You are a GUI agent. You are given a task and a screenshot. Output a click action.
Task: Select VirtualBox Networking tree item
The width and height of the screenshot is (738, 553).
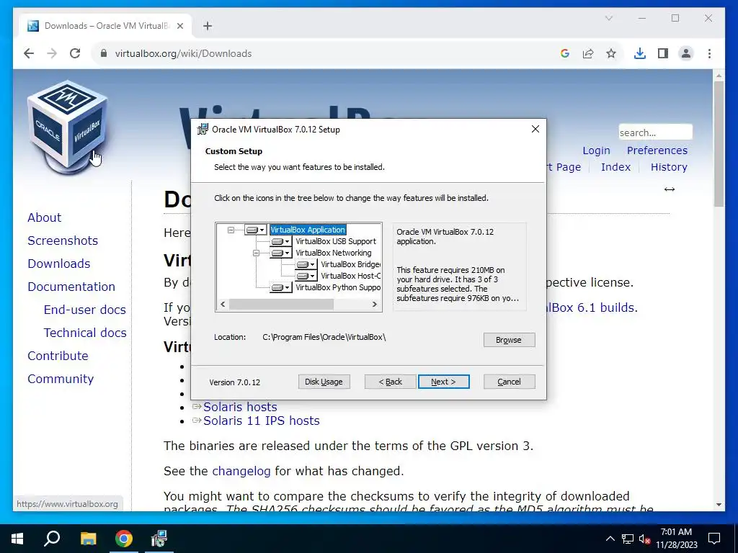[x=333, y=253]
